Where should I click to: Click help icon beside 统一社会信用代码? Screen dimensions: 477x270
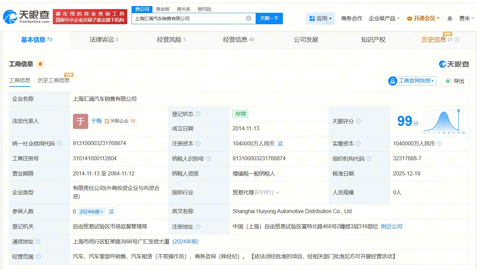point(60,143)
